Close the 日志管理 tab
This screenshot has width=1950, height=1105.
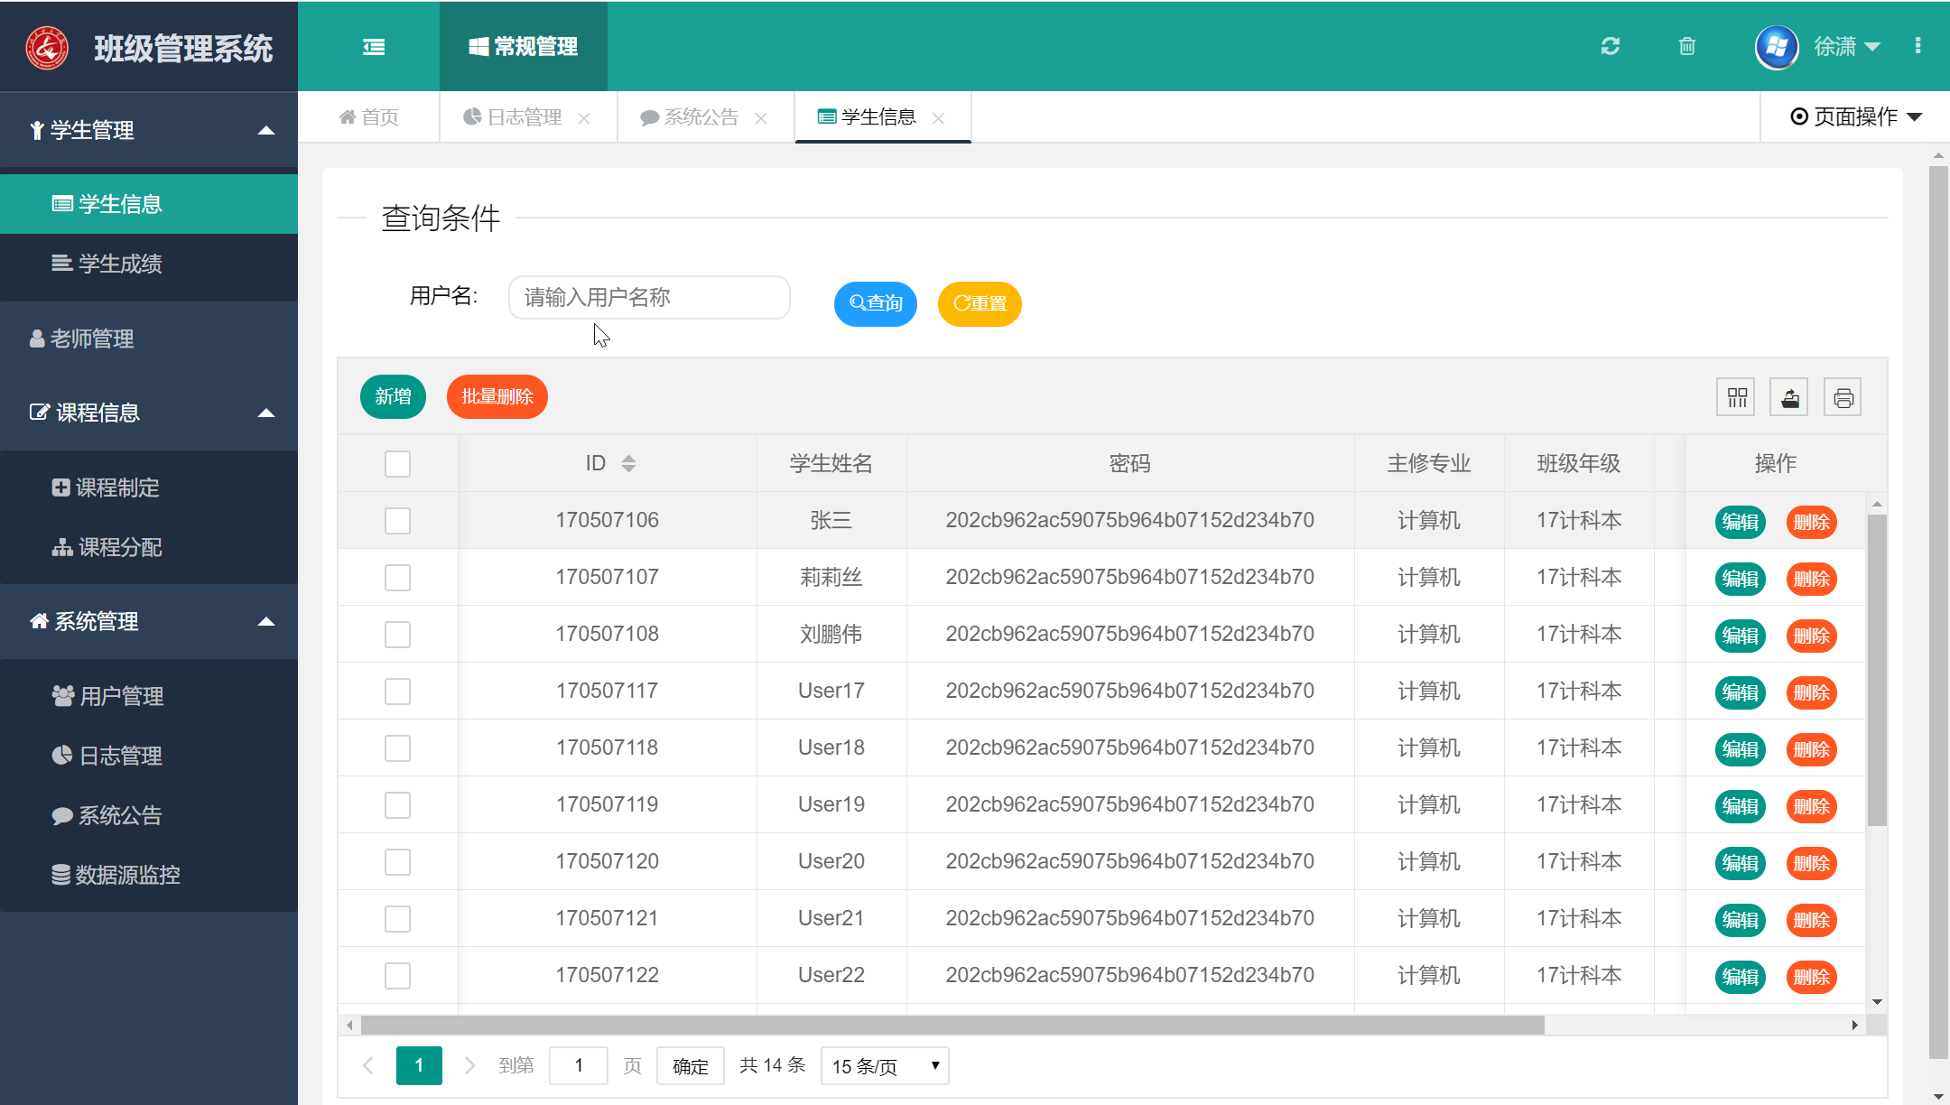584,118
